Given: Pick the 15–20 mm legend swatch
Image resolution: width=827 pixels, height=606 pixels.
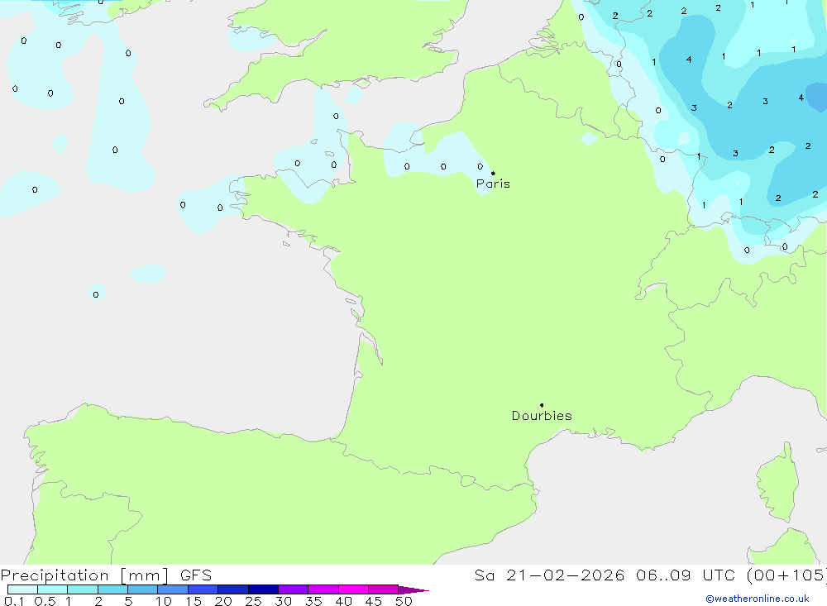Looking at the screenshot, I should [203, 589].
